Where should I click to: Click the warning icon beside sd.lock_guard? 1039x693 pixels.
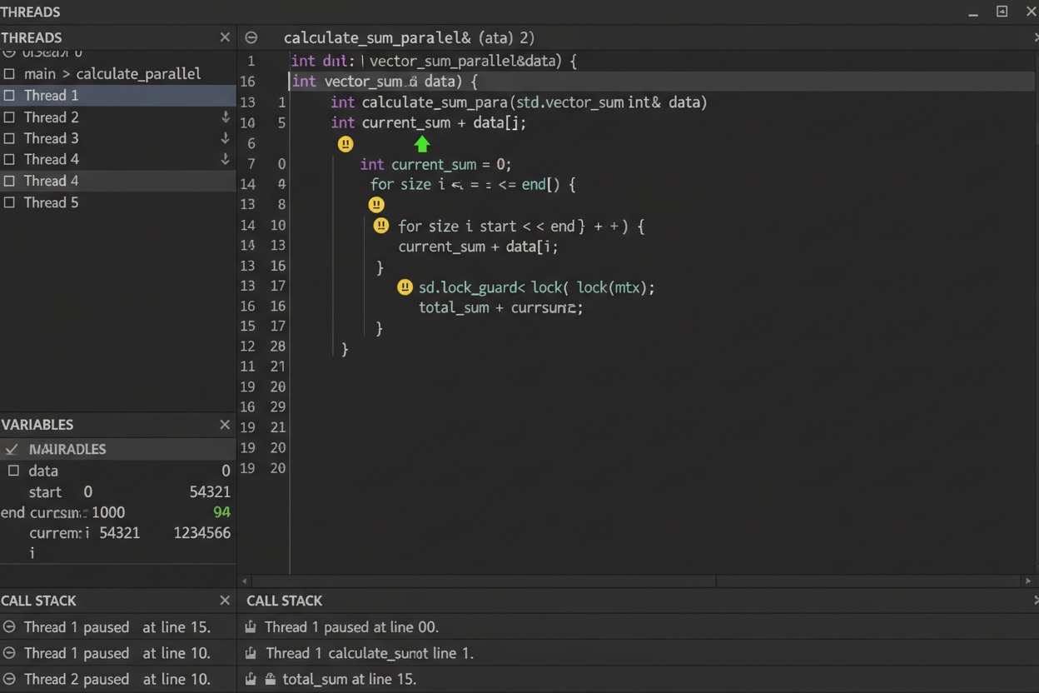[x=405, y=287]
